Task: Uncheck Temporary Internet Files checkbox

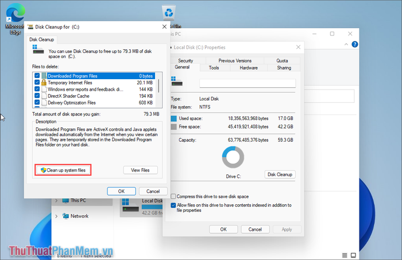Action: [37, 82]
